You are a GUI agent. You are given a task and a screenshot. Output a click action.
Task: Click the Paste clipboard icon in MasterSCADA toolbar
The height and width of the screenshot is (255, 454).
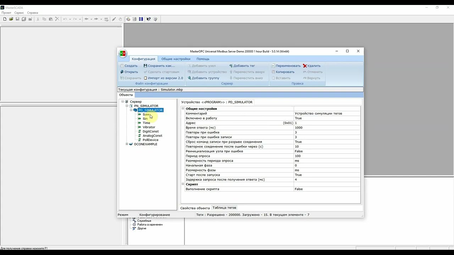tap(51, 19)
